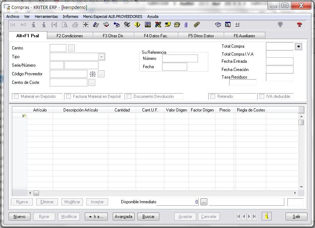Open Menú Especial ALB.PROVEEDORES menu
The image size is (315, 228).
click(x=112, y=16)
